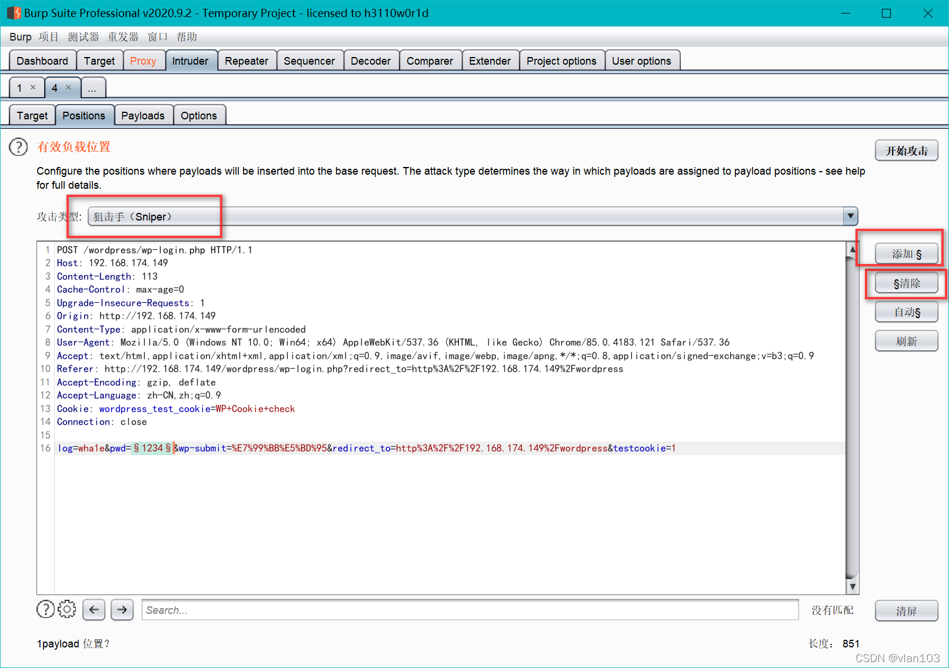949x668 pixels.
Task: Switch to the Payloads sub-tab
Action: pyautogui.click(x=143, y=116)
